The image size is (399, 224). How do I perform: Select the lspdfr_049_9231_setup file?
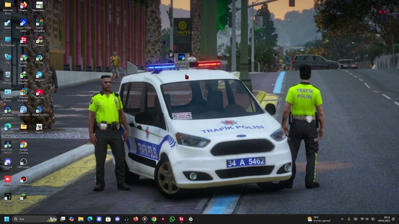pyautogui.click(x=182, y=61)
